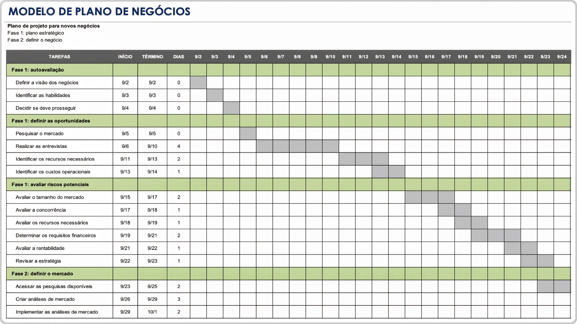Select section Fase 1: avaliar riscos potenciais
Image resolution: width=577 pixels, height=324 pixels.
[x=288, y=184]
